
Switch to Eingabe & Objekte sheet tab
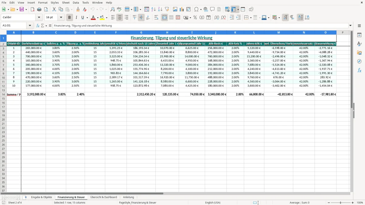pyautogui.click(x=41, y=197)
